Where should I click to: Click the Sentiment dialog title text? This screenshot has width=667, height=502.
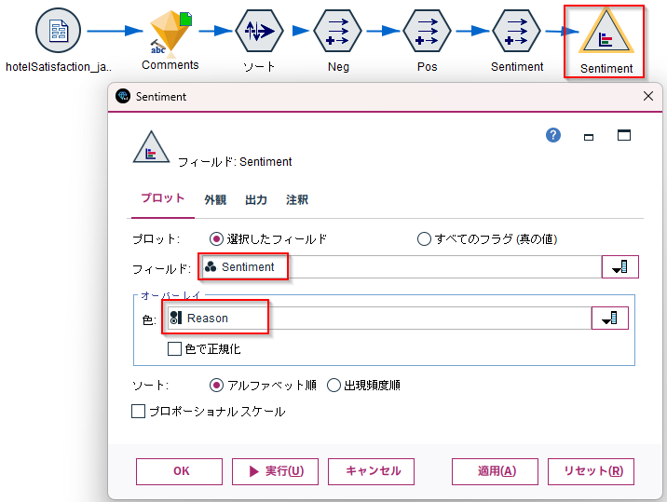(x=161, y=97)
